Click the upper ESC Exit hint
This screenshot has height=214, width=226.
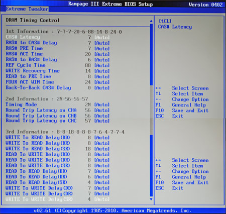click(169, 116)
